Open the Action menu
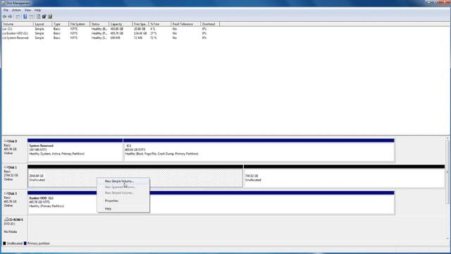451x254 pixels. click(16, 10)
